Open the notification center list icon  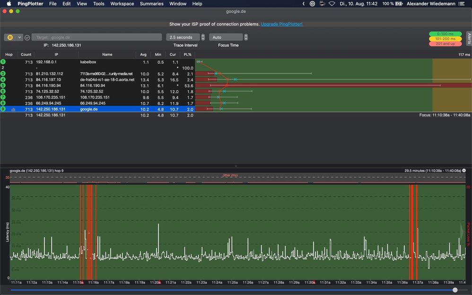(x=462, y=4)
